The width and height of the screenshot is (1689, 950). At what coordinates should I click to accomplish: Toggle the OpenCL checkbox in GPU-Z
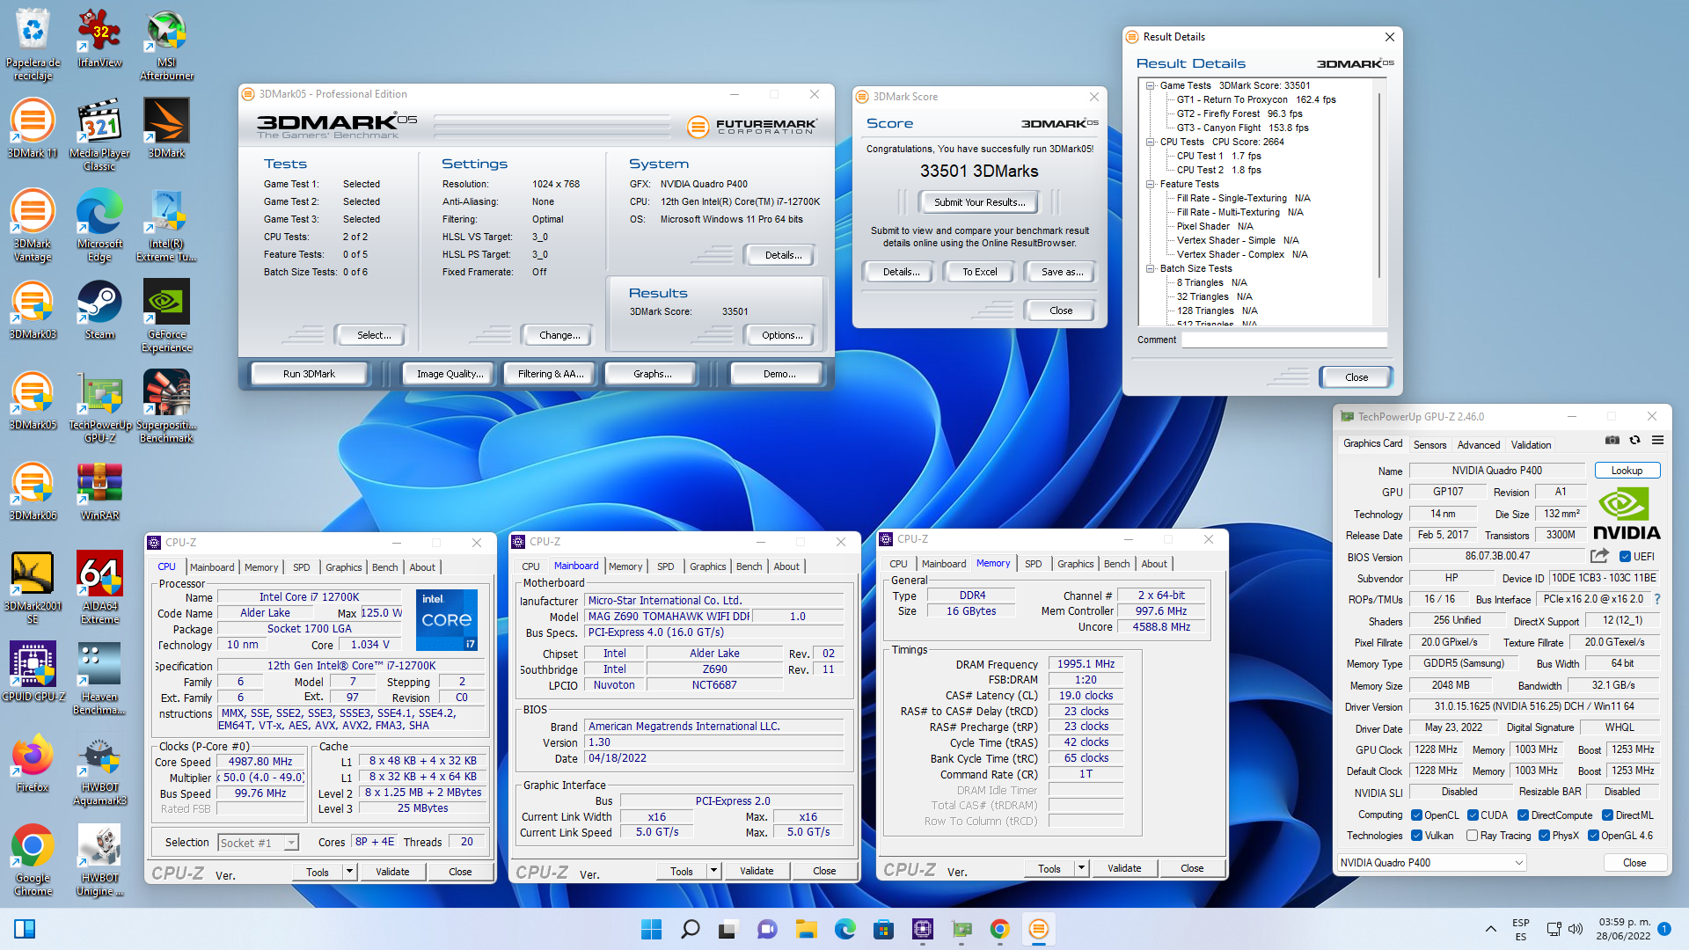1416,815
